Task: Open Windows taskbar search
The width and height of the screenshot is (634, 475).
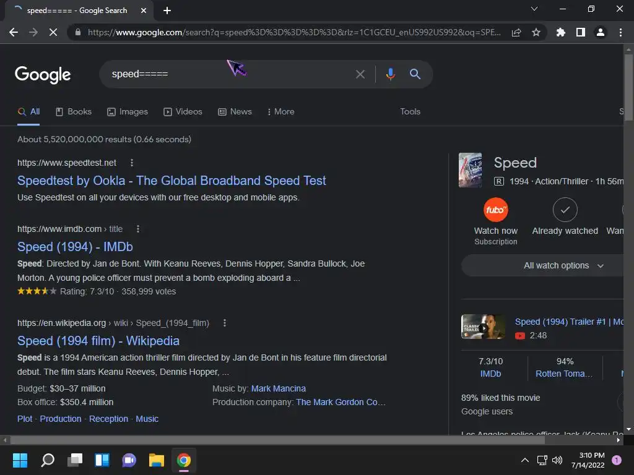Action: click(48, 460)
